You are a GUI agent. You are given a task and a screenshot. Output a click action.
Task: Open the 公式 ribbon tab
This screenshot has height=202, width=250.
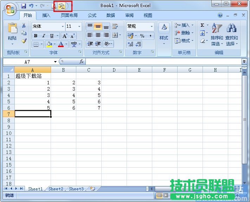(92, 15)
